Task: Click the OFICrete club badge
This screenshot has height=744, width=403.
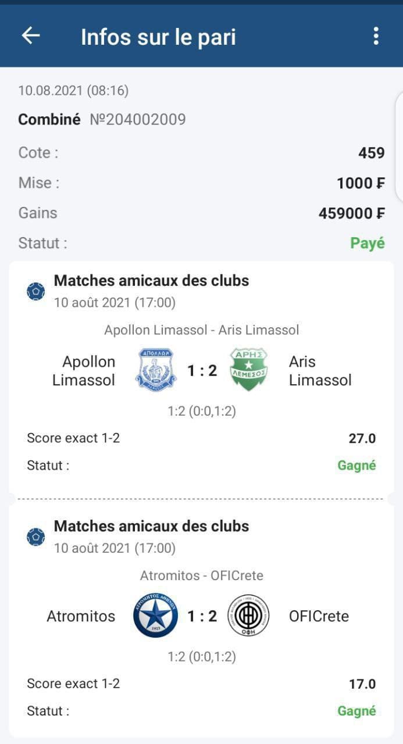Action: pyautogui.click(x=249, y=616)
